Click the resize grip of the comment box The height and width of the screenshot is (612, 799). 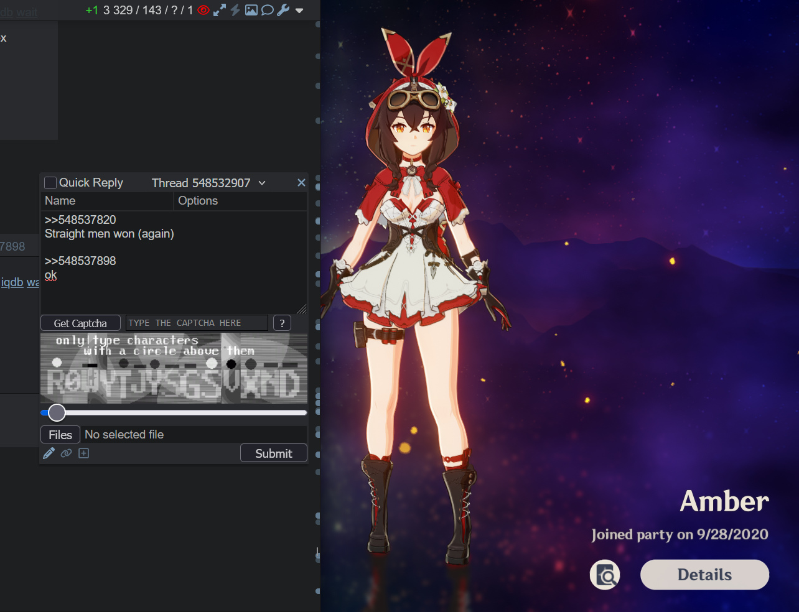pos(302,309)
